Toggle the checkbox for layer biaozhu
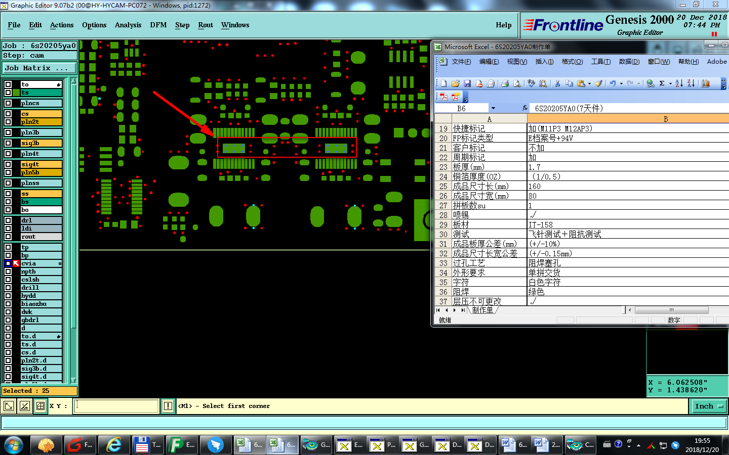Screen dimensions: 729x455 pyautogui.click(x=8, y=304)
